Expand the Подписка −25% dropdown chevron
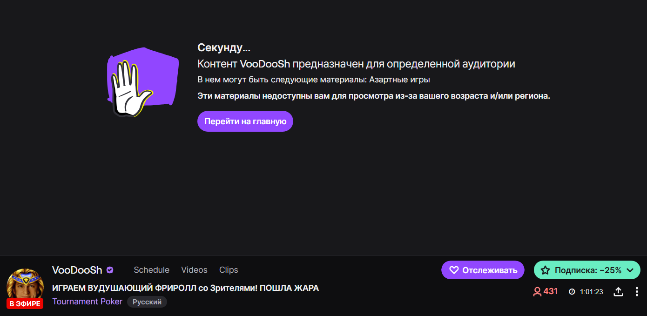Viewport: 647px width, 316px height. point(630,270)
